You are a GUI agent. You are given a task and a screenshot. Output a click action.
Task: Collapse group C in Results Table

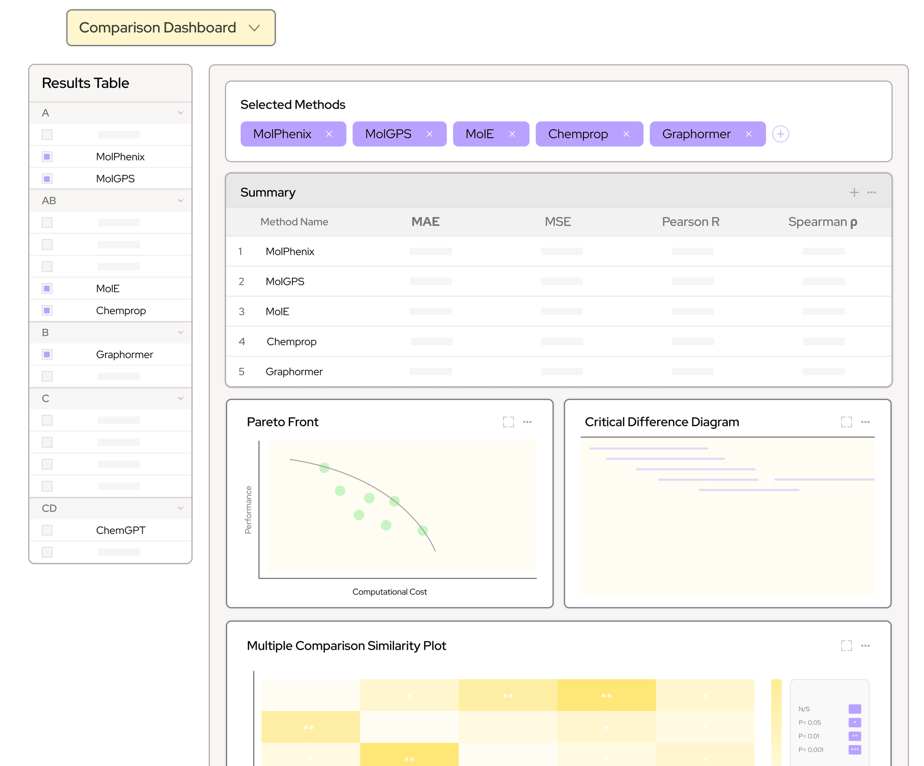click(x=181, y=398)
